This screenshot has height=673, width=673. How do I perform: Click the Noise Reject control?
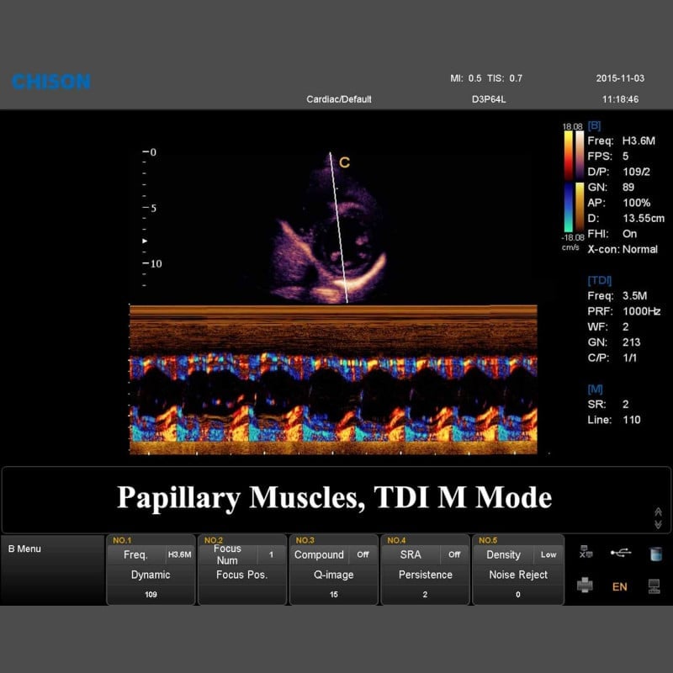518,575
